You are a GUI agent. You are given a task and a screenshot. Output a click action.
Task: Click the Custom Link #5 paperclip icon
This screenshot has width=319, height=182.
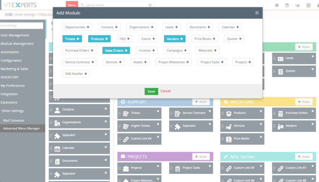tap(229, 168)
